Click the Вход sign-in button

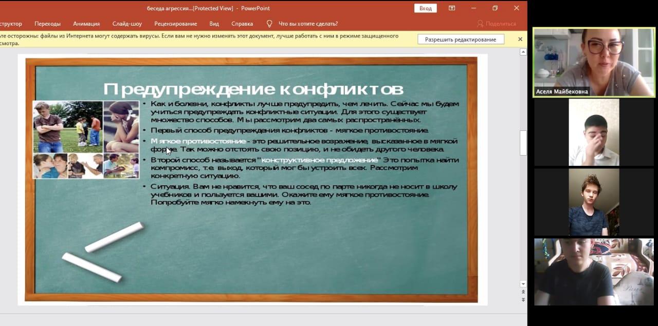coord(425,8)
